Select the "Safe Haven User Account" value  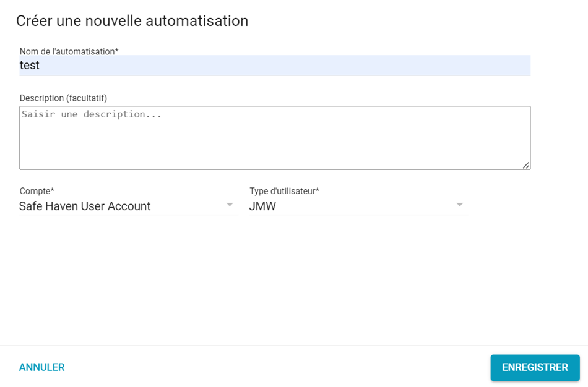pyautogui.click(x=85, y=206)
